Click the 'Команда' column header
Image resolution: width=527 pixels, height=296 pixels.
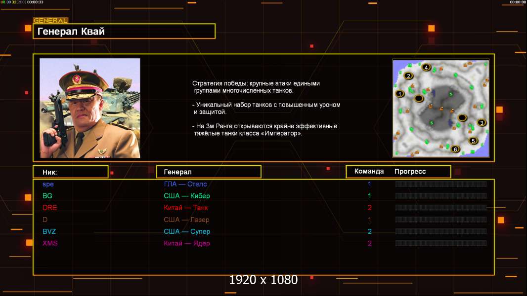point(369,172)
